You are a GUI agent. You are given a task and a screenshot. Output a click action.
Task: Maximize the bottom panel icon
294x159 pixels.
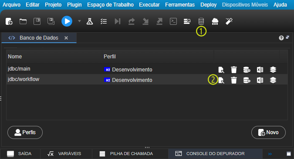[289, 154]
